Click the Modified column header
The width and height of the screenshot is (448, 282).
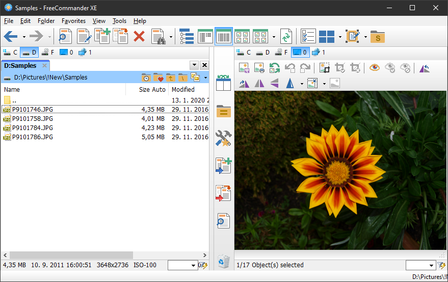[183, 89]
